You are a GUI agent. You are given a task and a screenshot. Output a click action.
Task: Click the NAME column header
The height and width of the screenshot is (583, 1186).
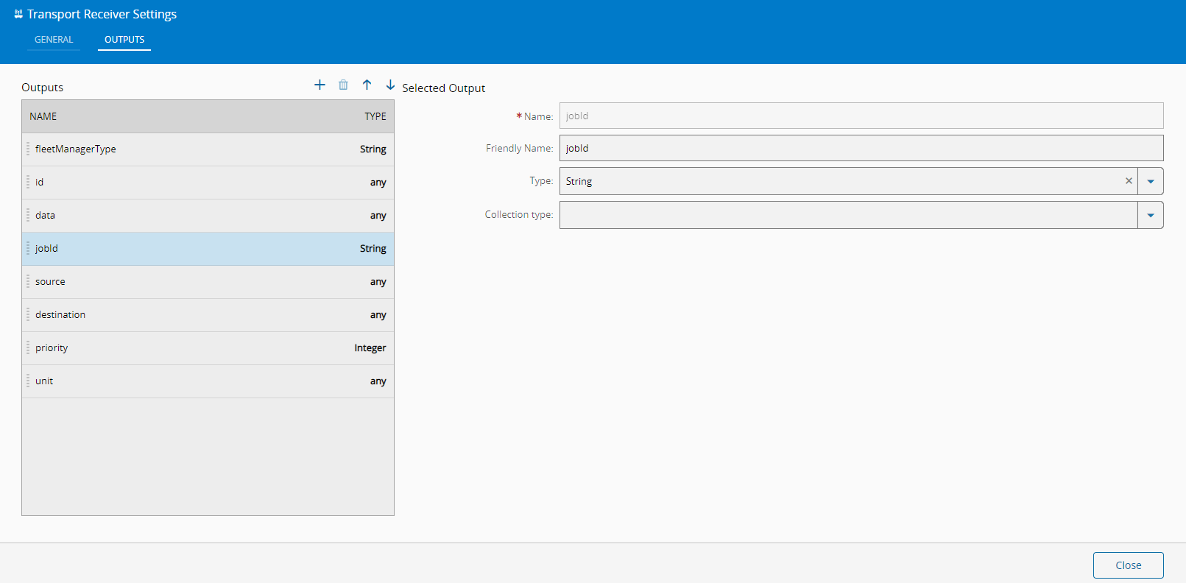43,116
